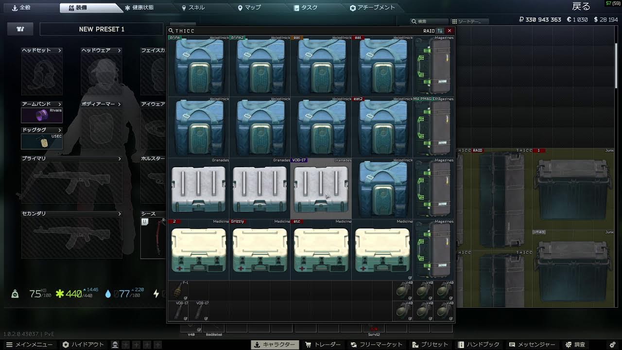This screenshot has height=350, width=622.
Task: Open the Medicine case tagged etc
Action: coord(321,249)
